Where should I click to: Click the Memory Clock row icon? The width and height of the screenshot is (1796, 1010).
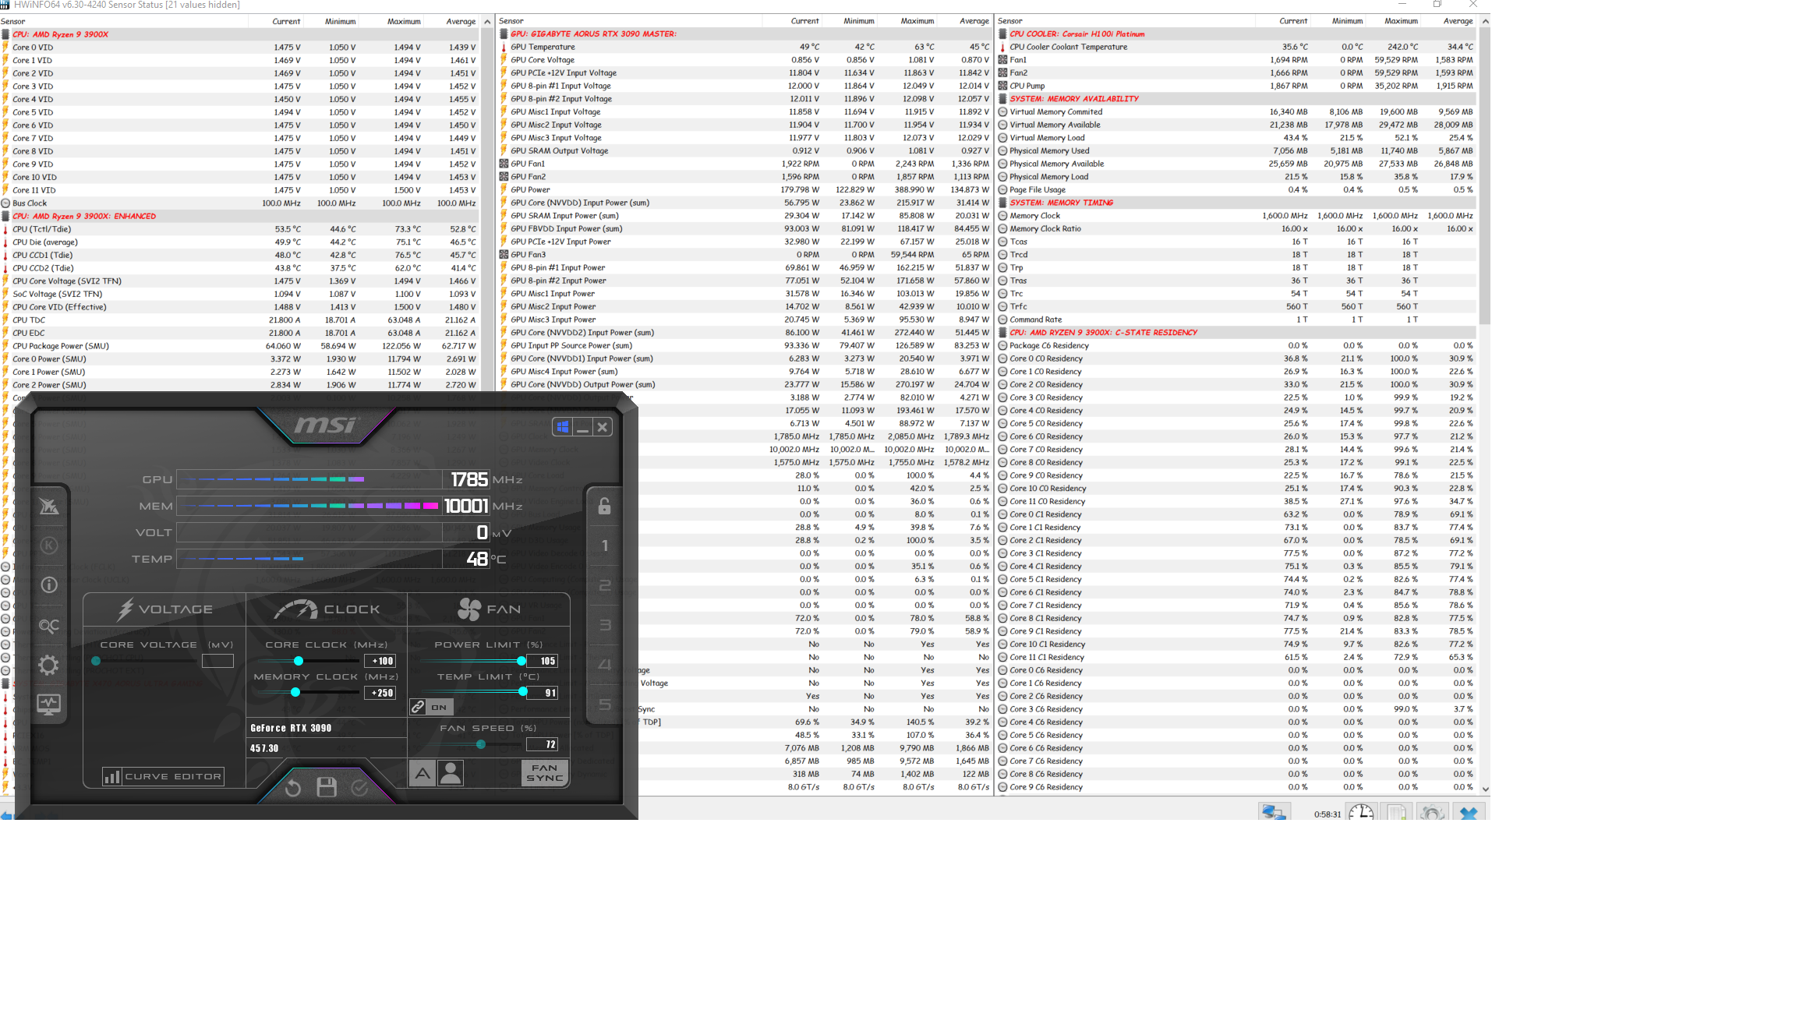1002,216
